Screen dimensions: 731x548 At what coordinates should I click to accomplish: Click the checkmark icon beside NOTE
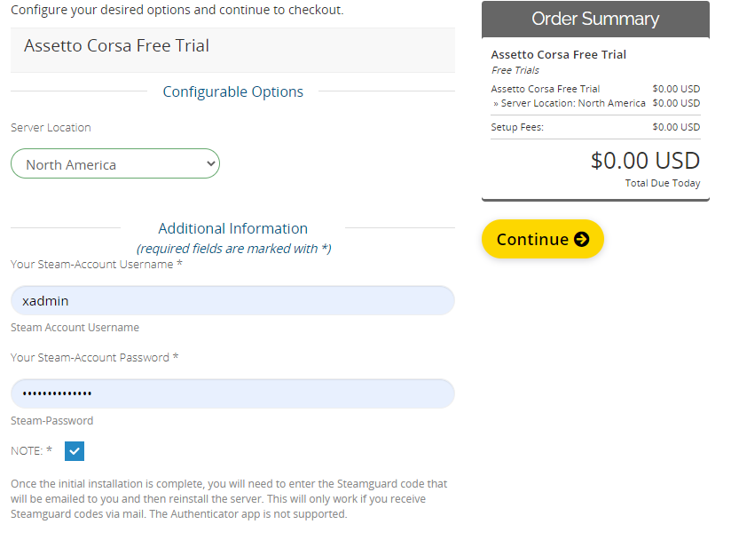[x=75, y=451]
